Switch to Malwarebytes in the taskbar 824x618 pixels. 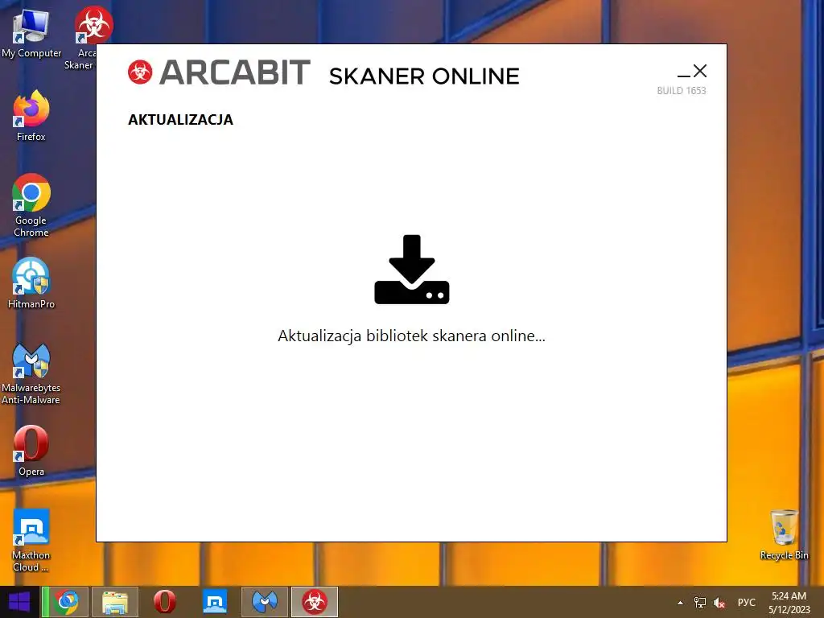coord(265,602)
